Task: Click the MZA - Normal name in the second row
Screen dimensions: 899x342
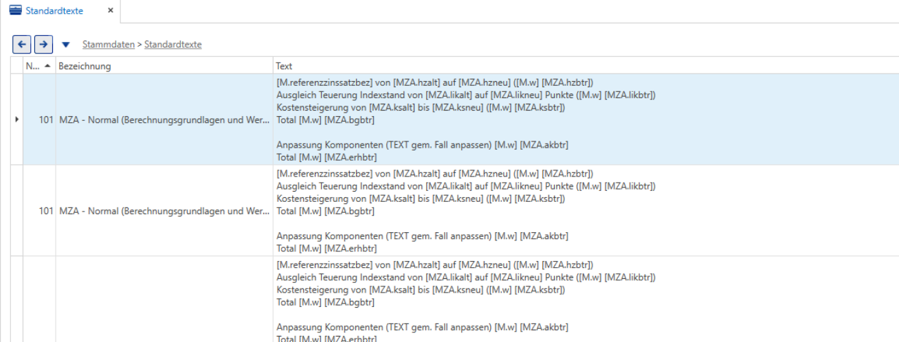Action: click(164, 211)
